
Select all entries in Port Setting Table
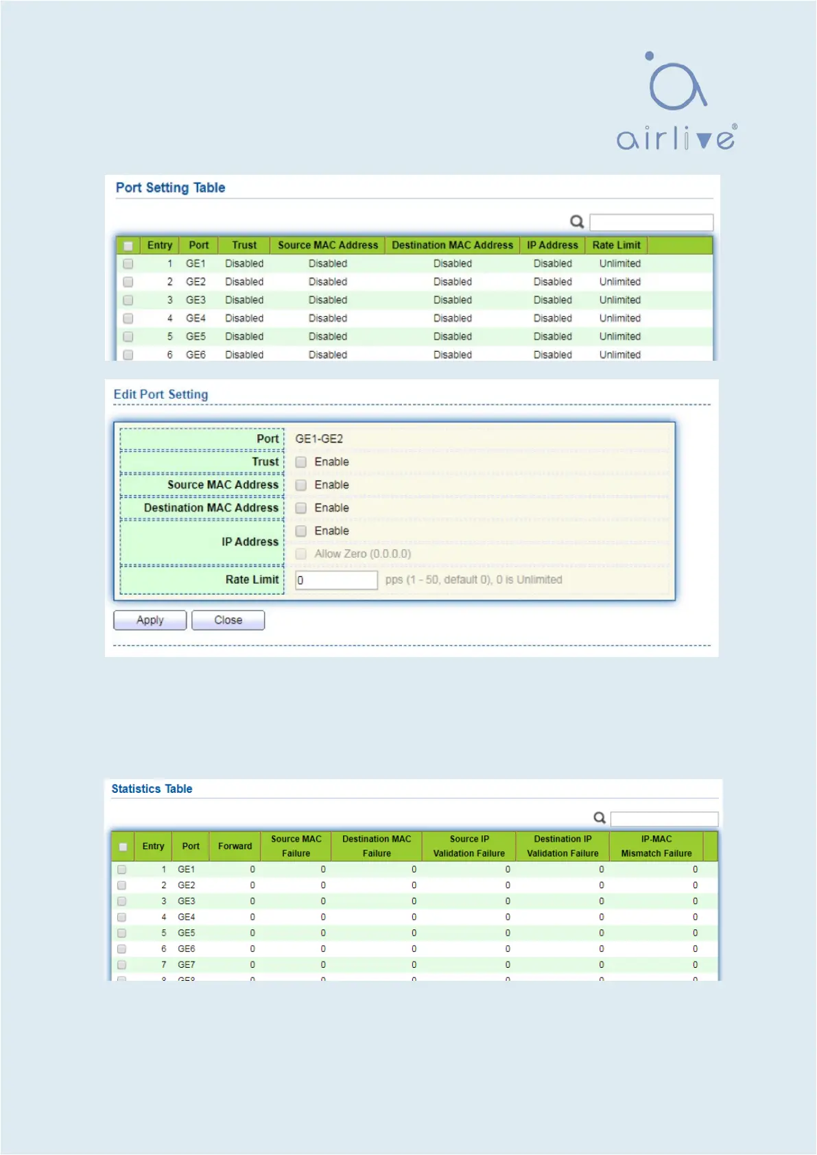(x=128, y=246)
